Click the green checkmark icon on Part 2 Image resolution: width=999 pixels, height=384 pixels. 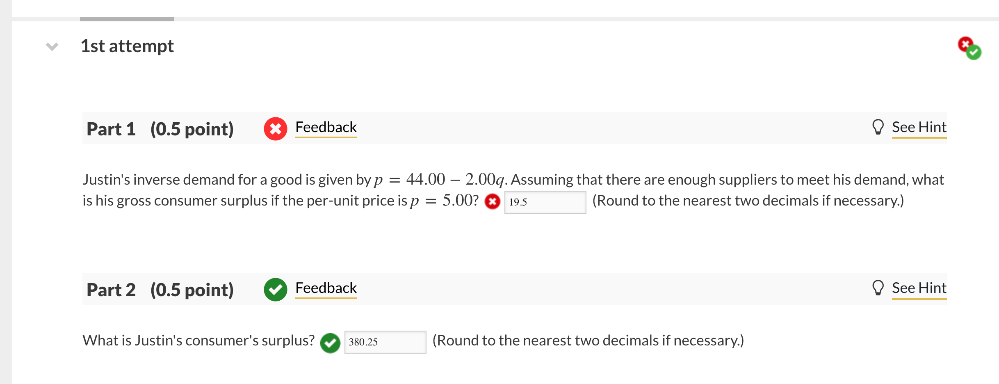pyautogui.click(x=275, y=289)
